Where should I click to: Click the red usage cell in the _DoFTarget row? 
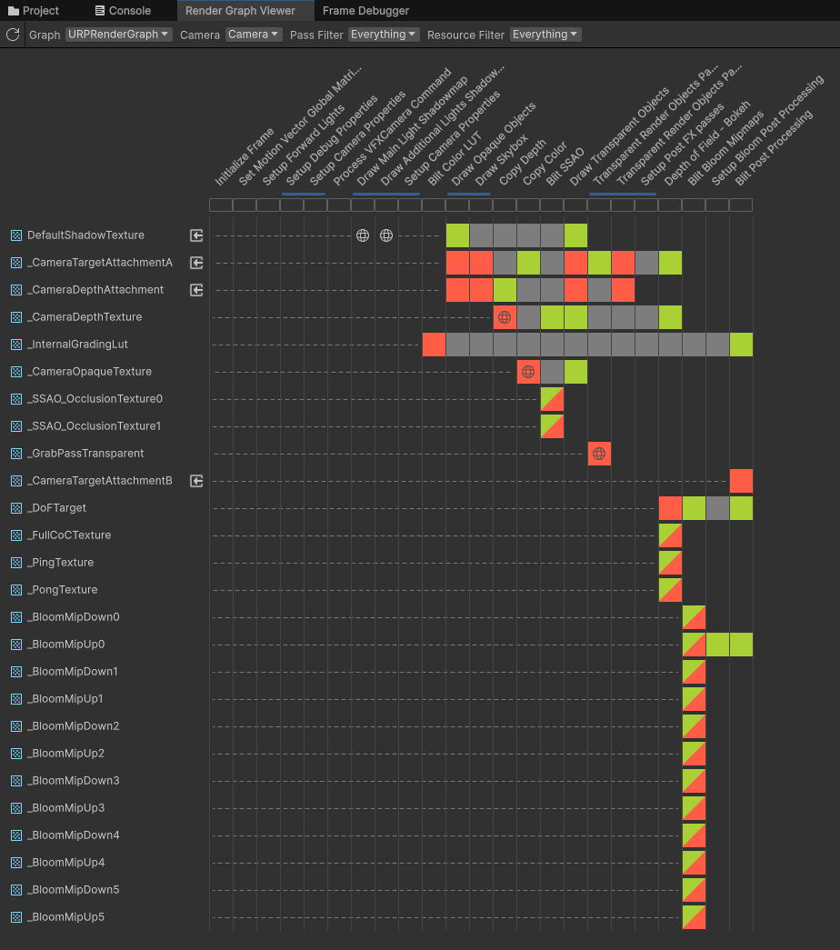pos(670,508)
